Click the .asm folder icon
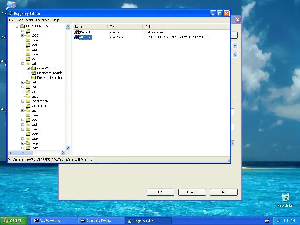The image size is (300, 225). [x=28, y=129]
